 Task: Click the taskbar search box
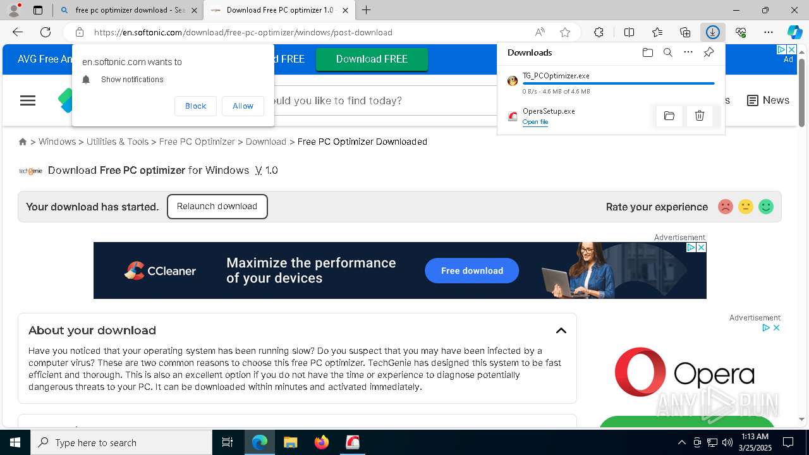pyautogui.click(x=121, y=442)
